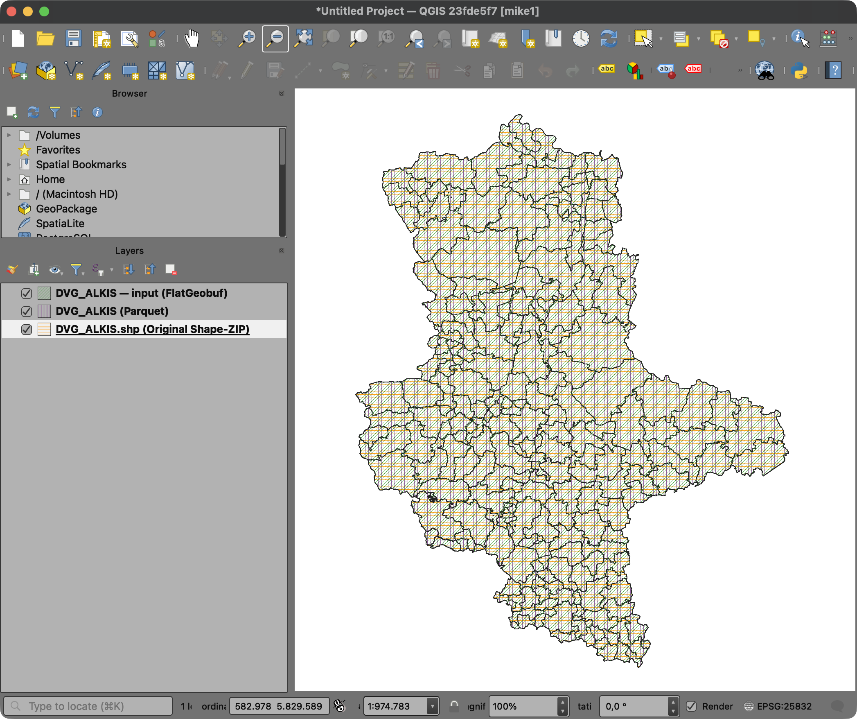Viewport: 857px width, 719px height.
Task: Expand the /Volumes browser folder
Action: [x=9, y=135]
